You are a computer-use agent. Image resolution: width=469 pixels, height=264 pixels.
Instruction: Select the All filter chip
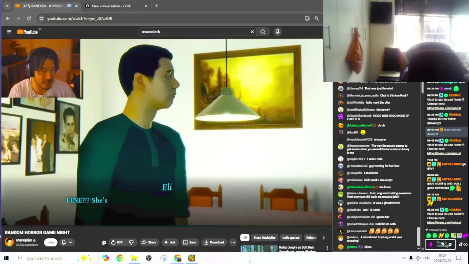pos(245,238)
